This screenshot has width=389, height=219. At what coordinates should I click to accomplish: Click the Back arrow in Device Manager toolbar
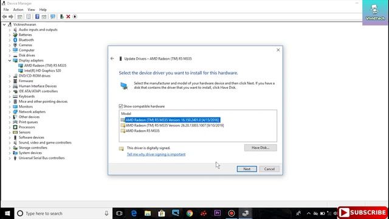[4, 16]
